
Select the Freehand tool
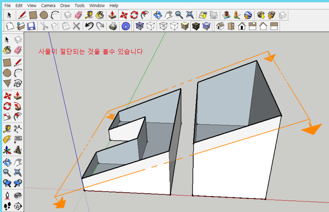click(18, 83)
